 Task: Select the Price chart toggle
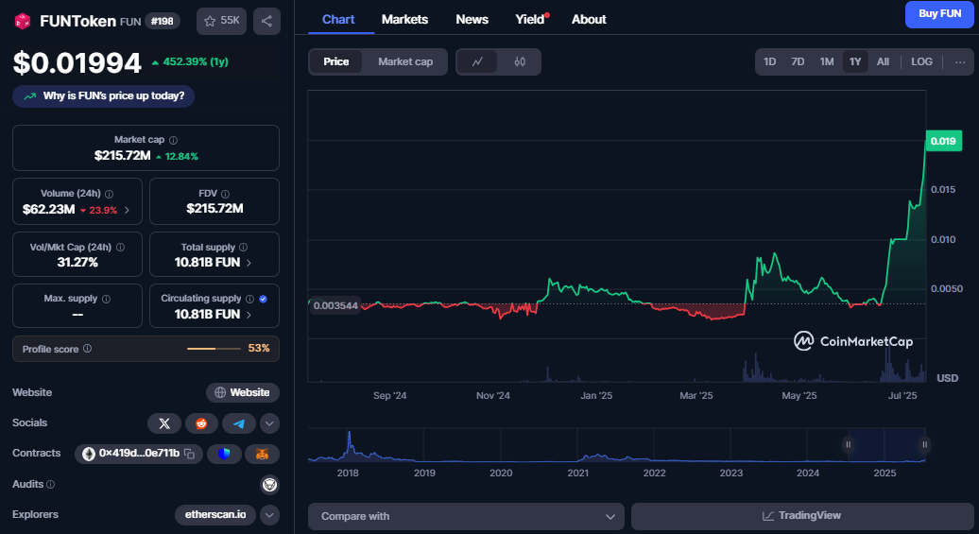click(x=335, y=61)
